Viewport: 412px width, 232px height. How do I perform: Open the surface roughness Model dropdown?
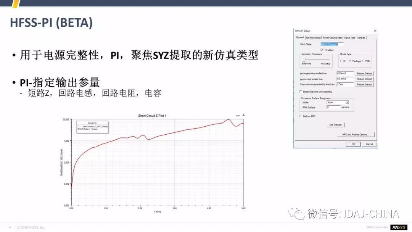tap(338, 102)
